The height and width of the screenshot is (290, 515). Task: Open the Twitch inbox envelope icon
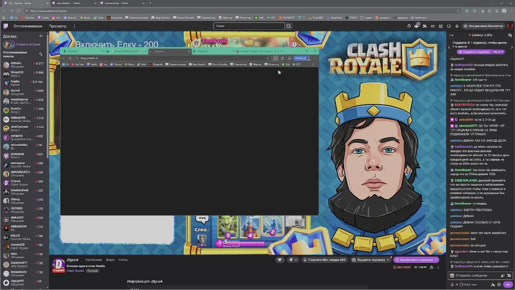[x=441, y=26]
